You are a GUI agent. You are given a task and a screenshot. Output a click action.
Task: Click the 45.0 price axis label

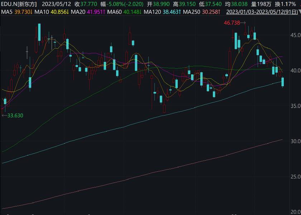click(x=296, y=35)
